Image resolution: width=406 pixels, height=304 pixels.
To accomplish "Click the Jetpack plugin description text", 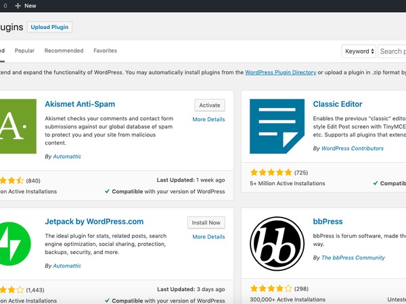I will click(x=106, y=244).
